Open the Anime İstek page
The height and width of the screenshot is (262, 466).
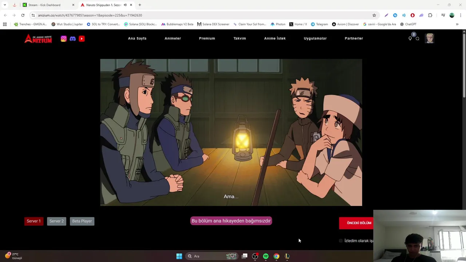275,39
